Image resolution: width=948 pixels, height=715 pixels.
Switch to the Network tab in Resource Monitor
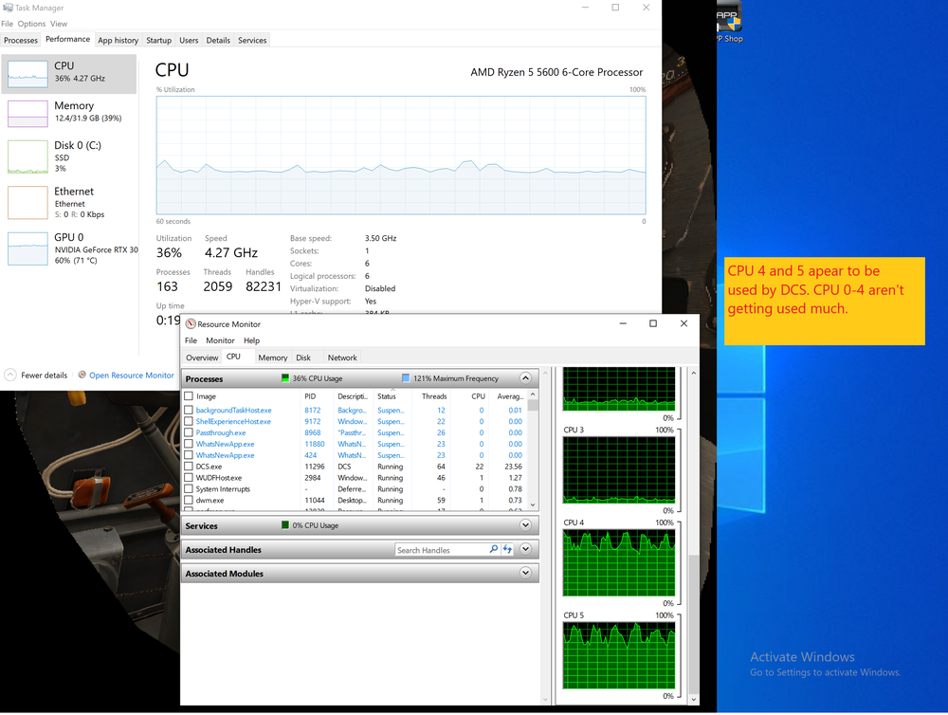point(342,357)
